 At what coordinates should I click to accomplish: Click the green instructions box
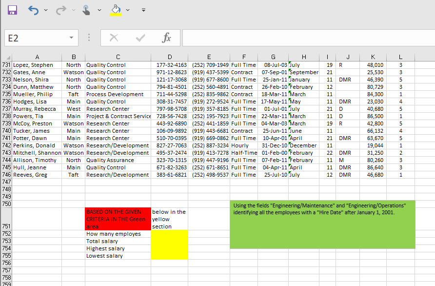(x=322, y=225)
